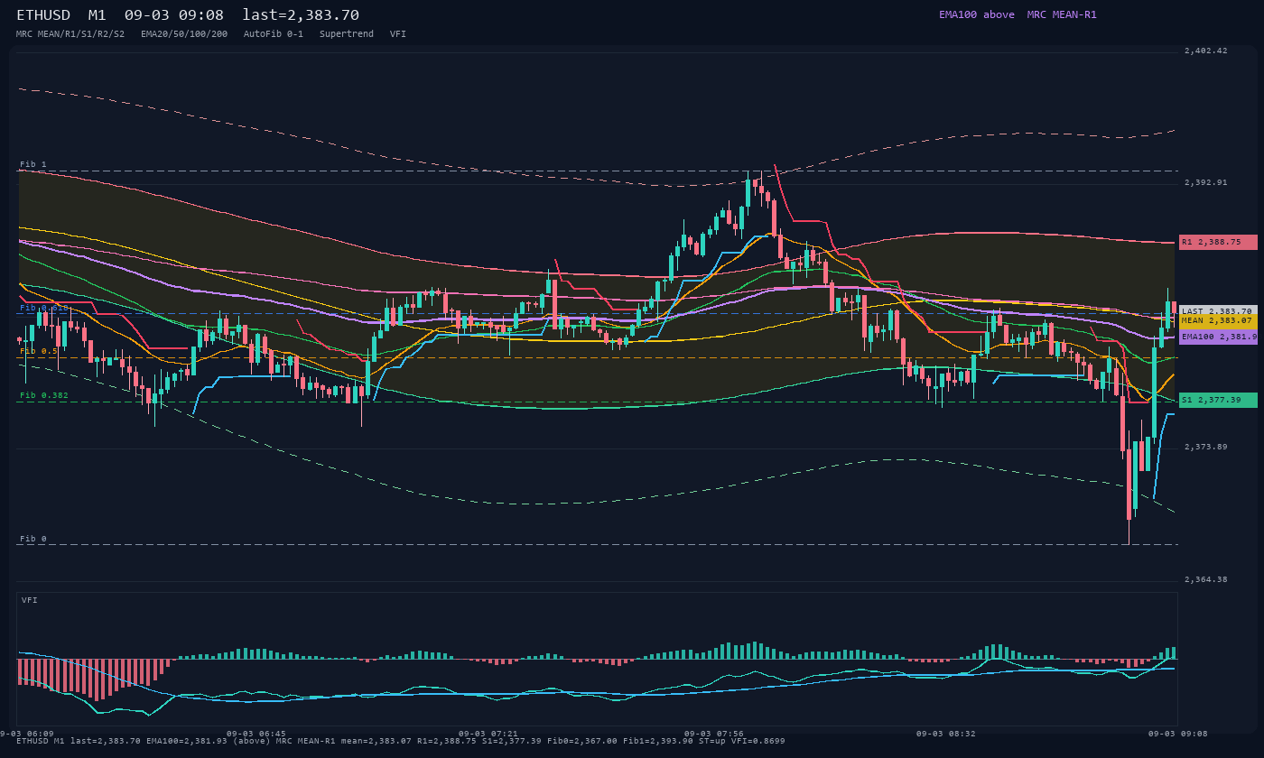Select the VFI label in indicator legend
This screenshot has height=758, width=1264.
pos(398,33)
